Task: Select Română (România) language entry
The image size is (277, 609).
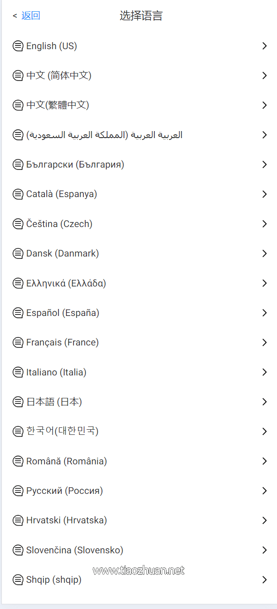Action: coord(138,461)
